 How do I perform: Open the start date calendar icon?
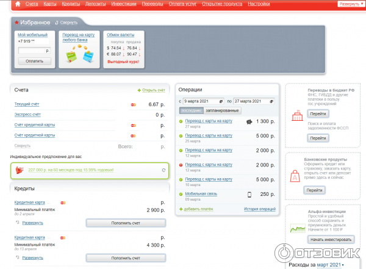221,101
